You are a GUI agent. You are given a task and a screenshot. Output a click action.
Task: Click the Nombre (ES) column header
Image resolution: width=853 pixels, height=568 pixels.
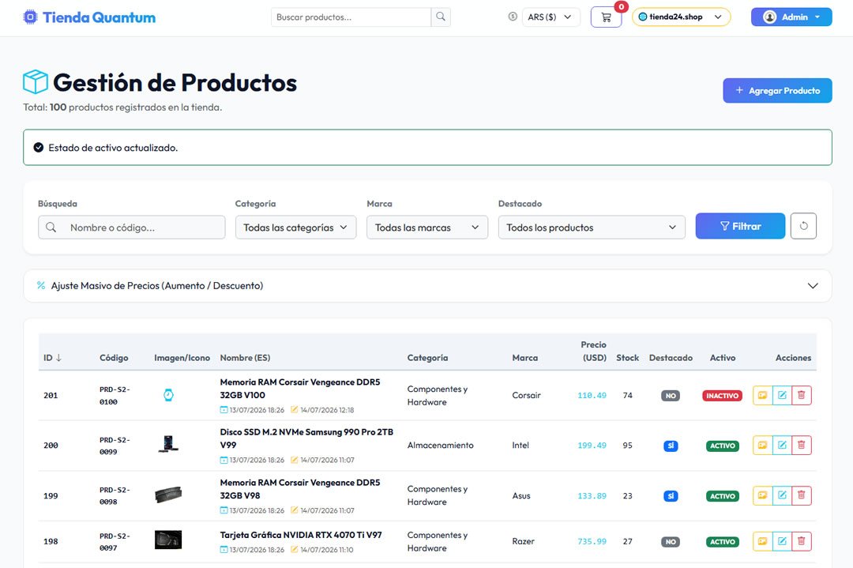point(245,357)
